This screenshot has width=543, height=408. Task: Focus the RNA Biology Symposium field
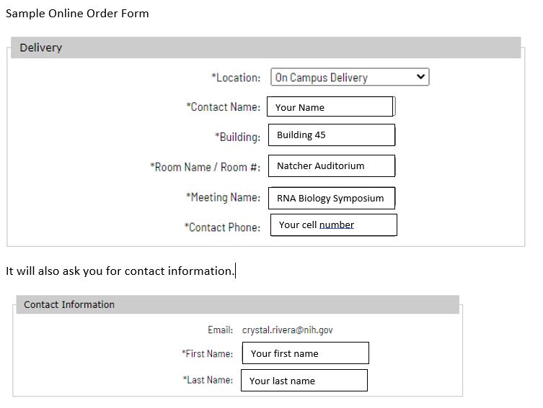[331, 199]
